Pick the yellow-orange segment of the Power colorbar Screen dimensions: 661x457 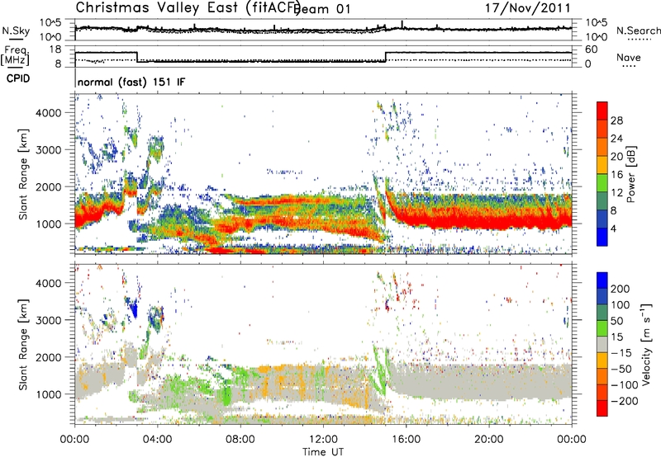coord(602,165)
